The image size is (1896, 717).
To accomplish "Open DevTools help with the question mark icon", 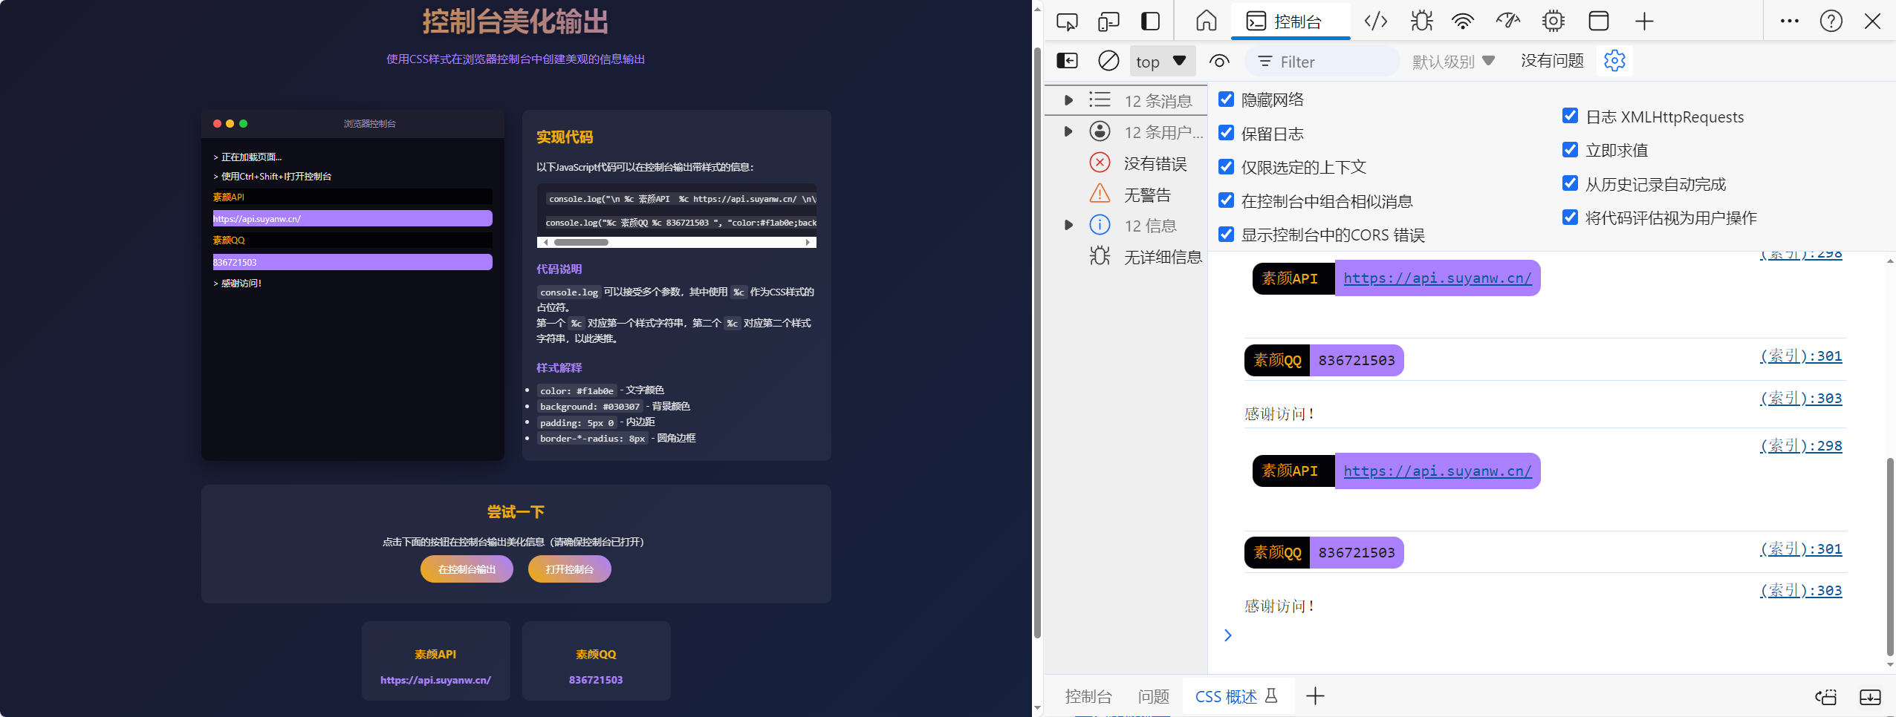I will 1831,21.
